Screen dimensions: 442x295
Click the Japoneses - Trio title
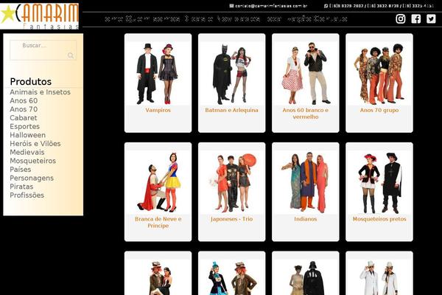pyautogui.click(x=232, y=219)
